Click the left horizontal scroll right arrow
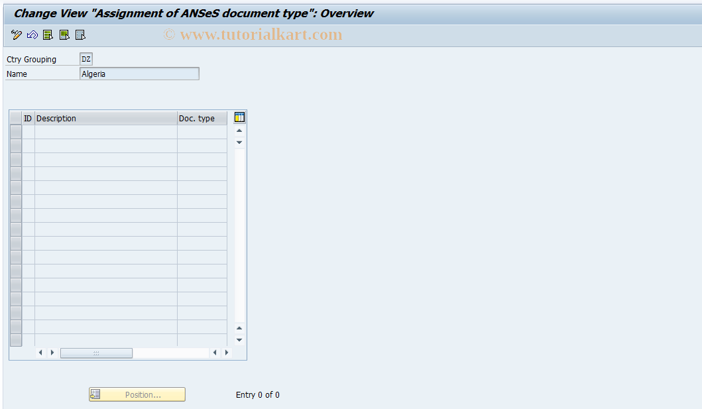 [x=52, y=353]
